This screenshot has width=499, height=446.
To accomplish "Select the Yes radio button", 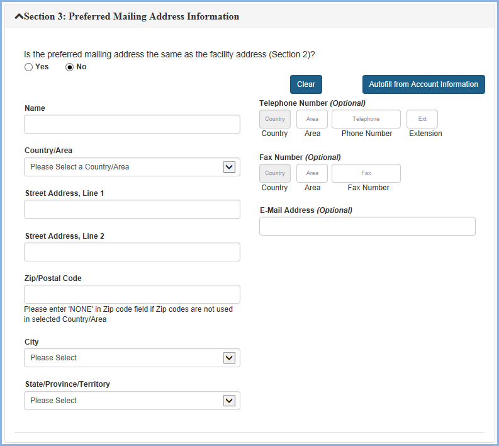I will pos(29,67).
